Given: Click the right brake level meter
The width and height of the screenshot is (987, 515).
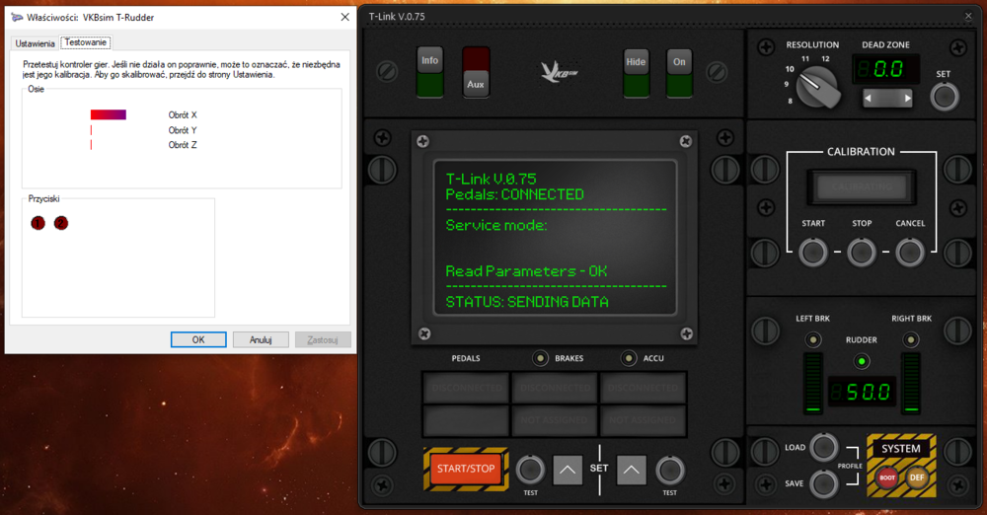Looking at the screenshot, I should click(x=911, y=383).
